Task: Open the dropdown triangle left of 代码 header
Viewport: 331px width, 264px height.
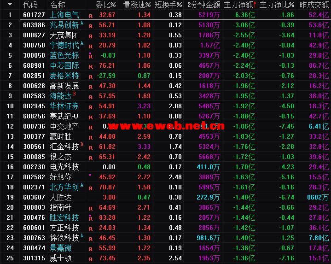Action: point(10,4)
